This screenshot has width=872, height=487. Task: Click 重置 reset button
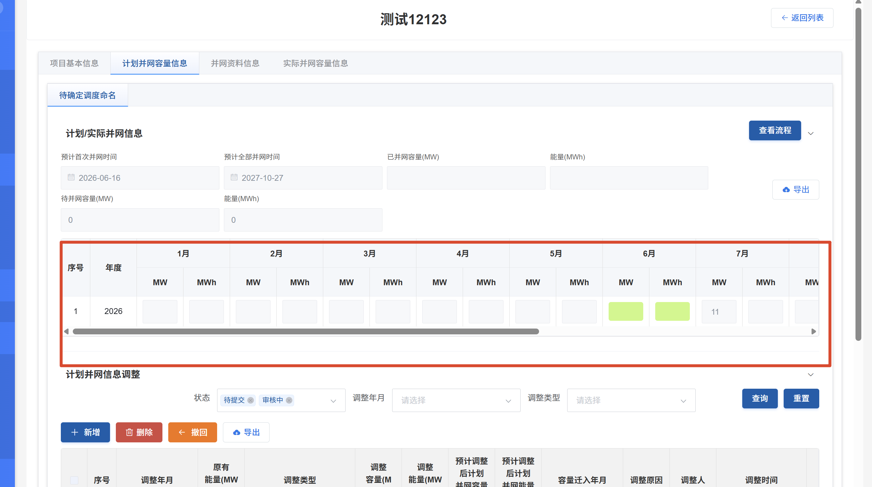coord(801,399)
